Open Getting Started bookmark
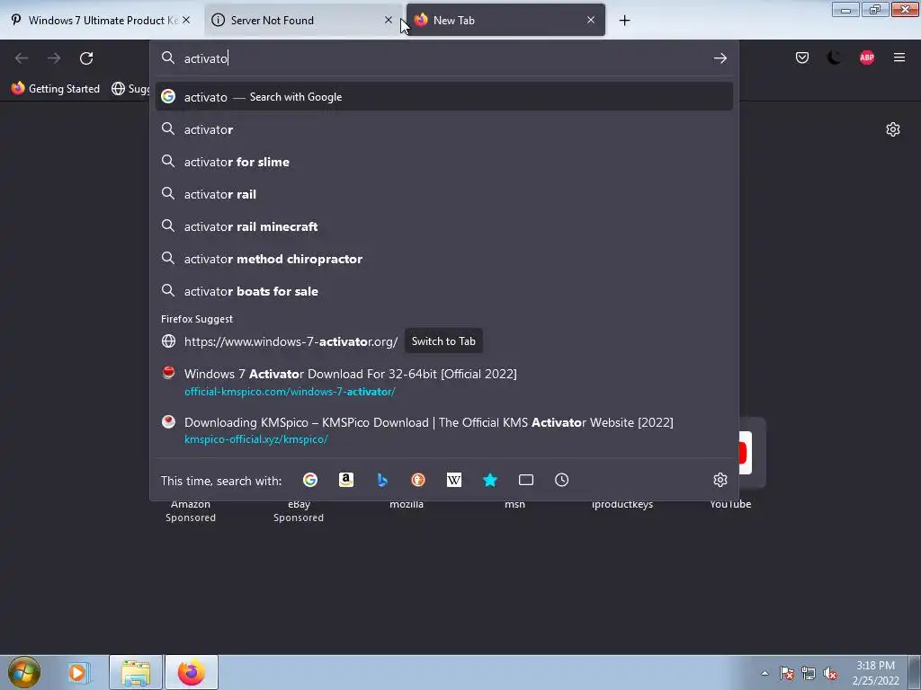This screenshot has height=690, width=921. 56,89
